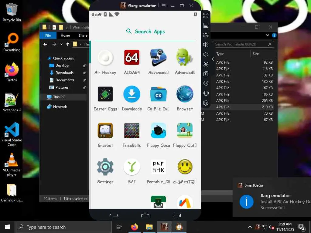Image resolution: width=311 pixels, height=233 pixels.
Task: Show hidden system tray icons
Action: pos(250,227)
